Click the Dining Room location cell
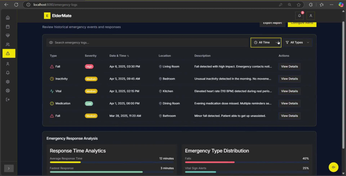This screenshot has height=176, width=346. click(169, 103)
